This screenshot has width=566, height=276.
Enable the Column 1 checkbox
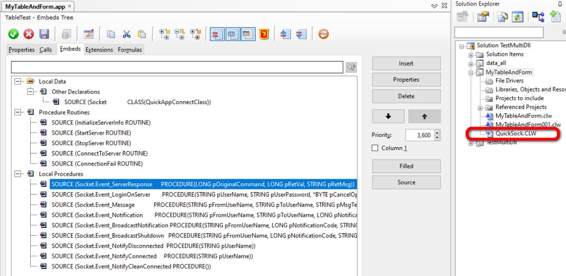click(375, 148)
